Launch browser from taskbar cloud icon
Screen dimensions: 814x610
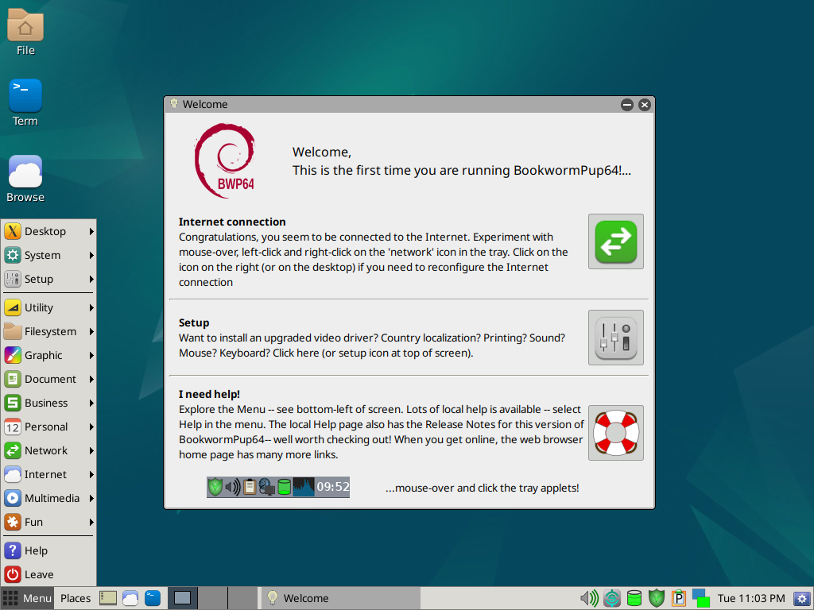pos(130,598)
